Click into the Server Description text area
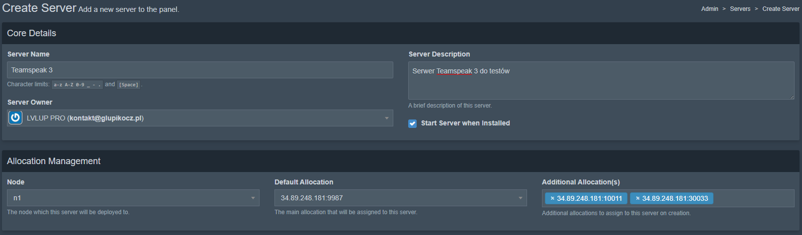The height and width of the screenshot is (235, 802). tap(601, 84)
